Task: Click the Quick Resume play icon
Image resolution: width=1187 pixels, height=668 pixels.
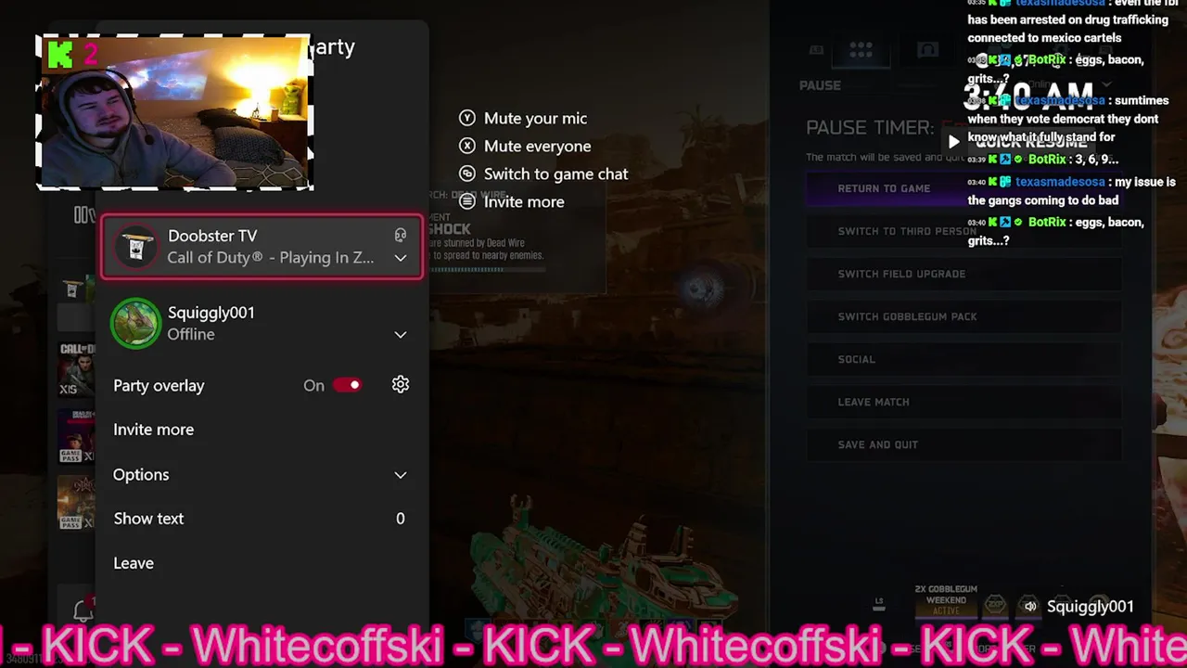Action: (x=953, y=142)
